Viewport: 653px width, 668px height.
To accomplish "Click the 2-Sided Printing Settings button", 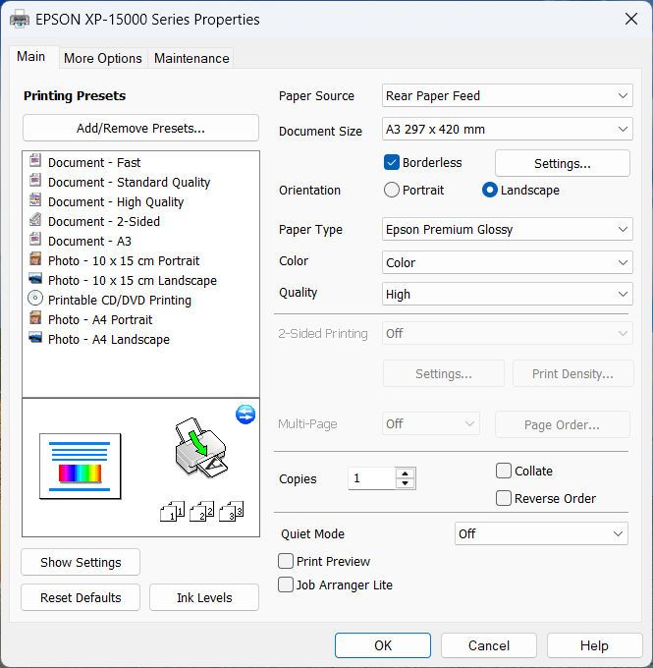I will (x=444, y=373).
